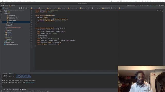Open the Project view dropdown
Viewport: 165px width, 92px height.
(6, 8)
